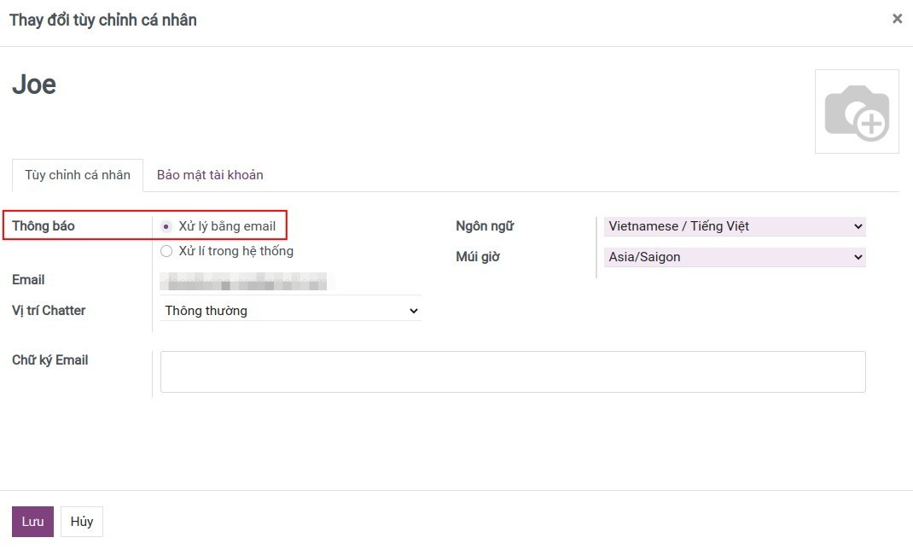
Task: Click the user name 'Joe' heading
Action: pyautogui.click(x=33, y=84)
